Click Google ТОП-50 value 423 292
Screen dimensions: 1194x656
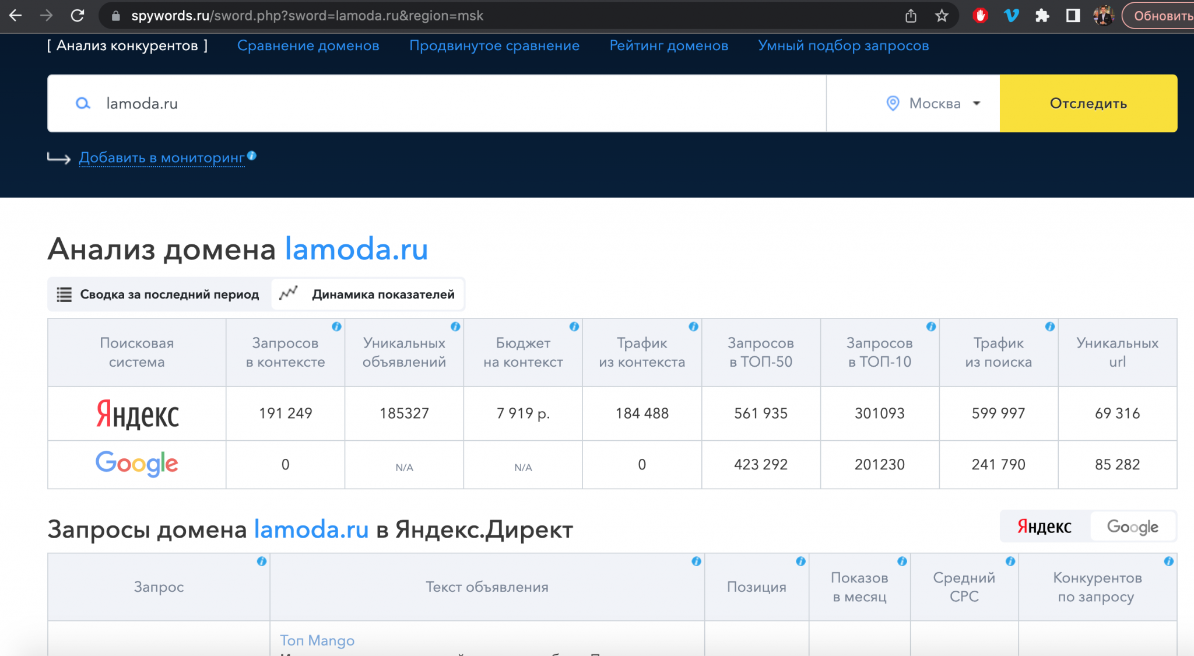click(761, 465)
